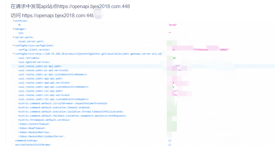
Task: Select zuul.routes.yobtc-app-api.path row
Action: tap(41, 79)
